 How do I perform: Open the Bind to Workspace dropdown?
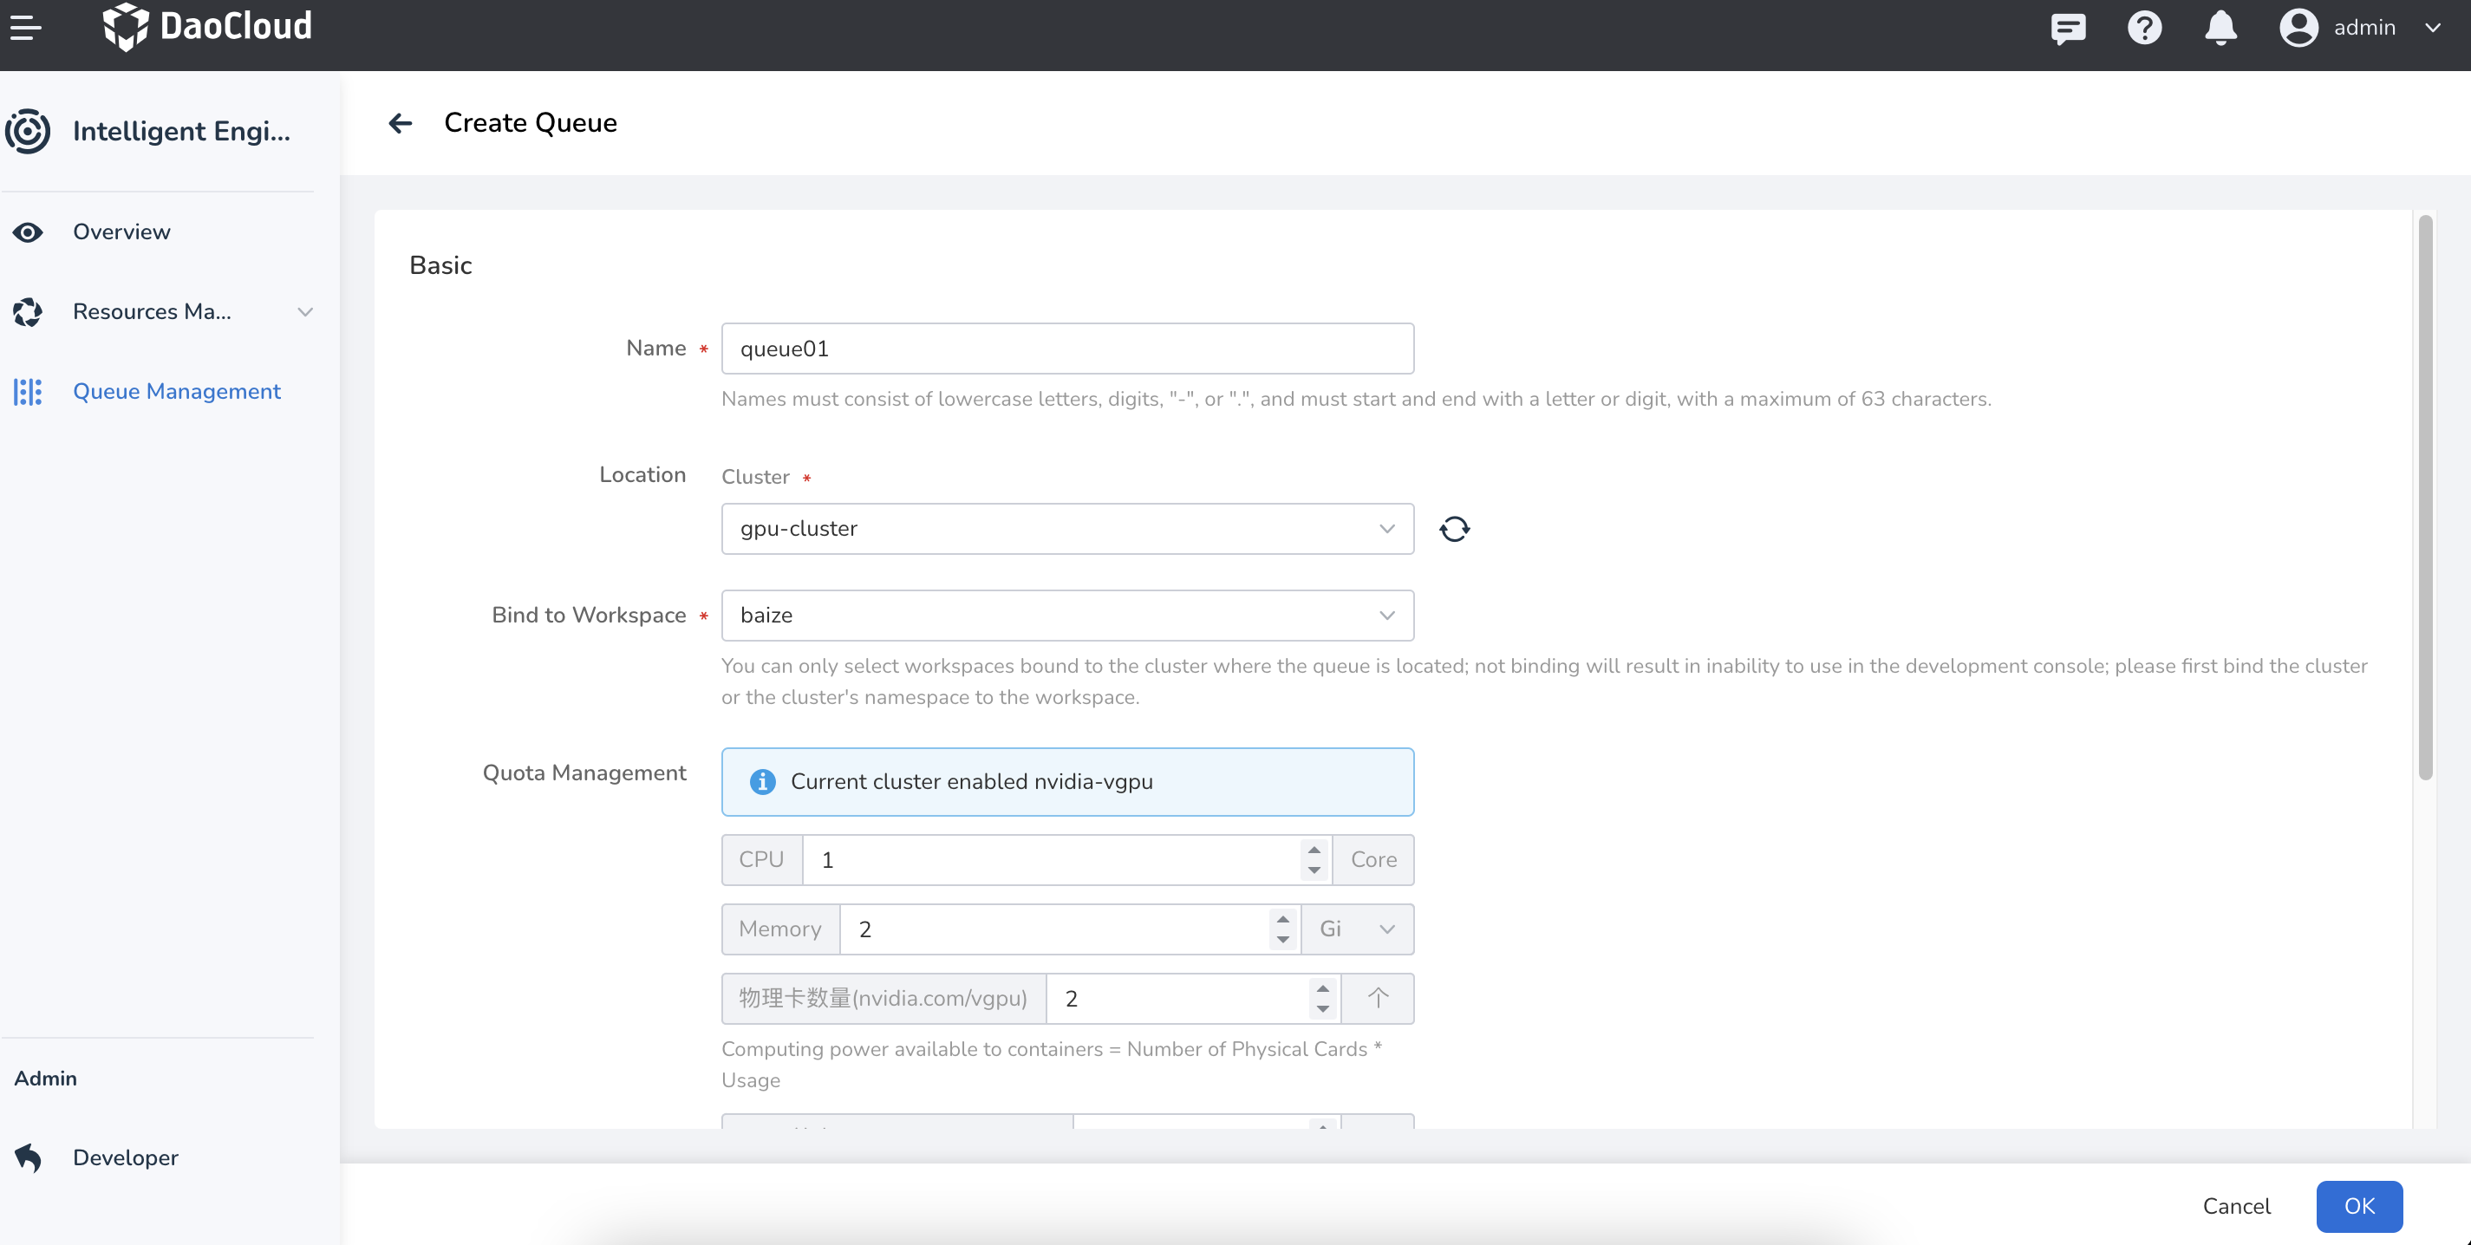click(x=1066, y=615)
